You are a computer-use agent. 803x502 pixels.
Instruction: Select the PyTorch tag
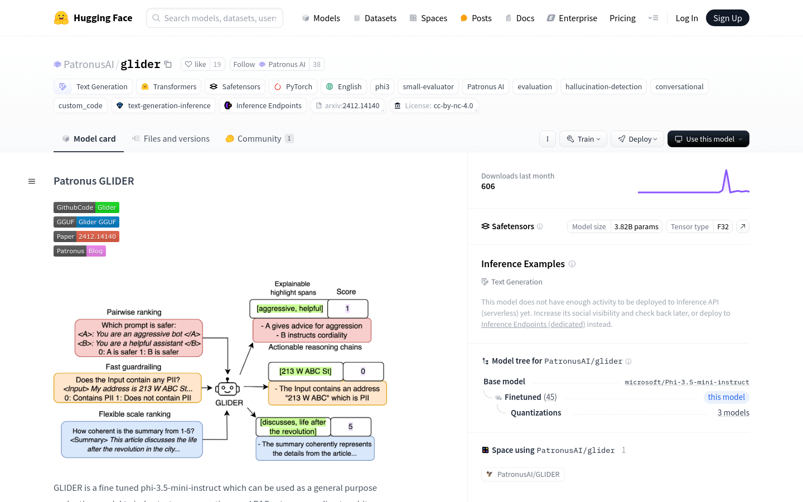pos(293,86)
